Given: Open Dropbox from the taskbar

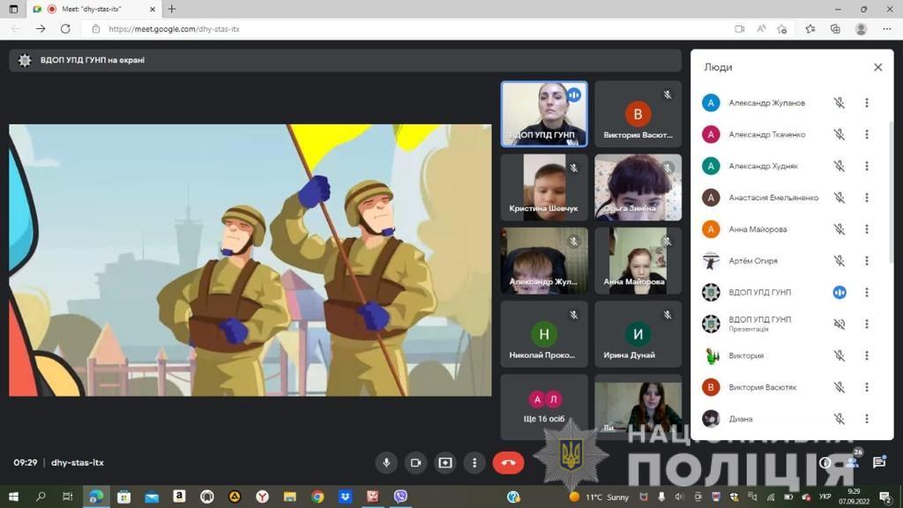Looking at the screenshot, I should coord(345,497).
